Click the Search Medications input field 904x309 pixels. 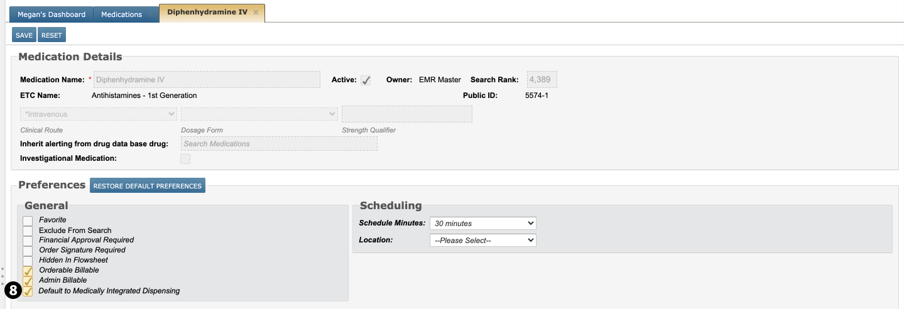279,144
